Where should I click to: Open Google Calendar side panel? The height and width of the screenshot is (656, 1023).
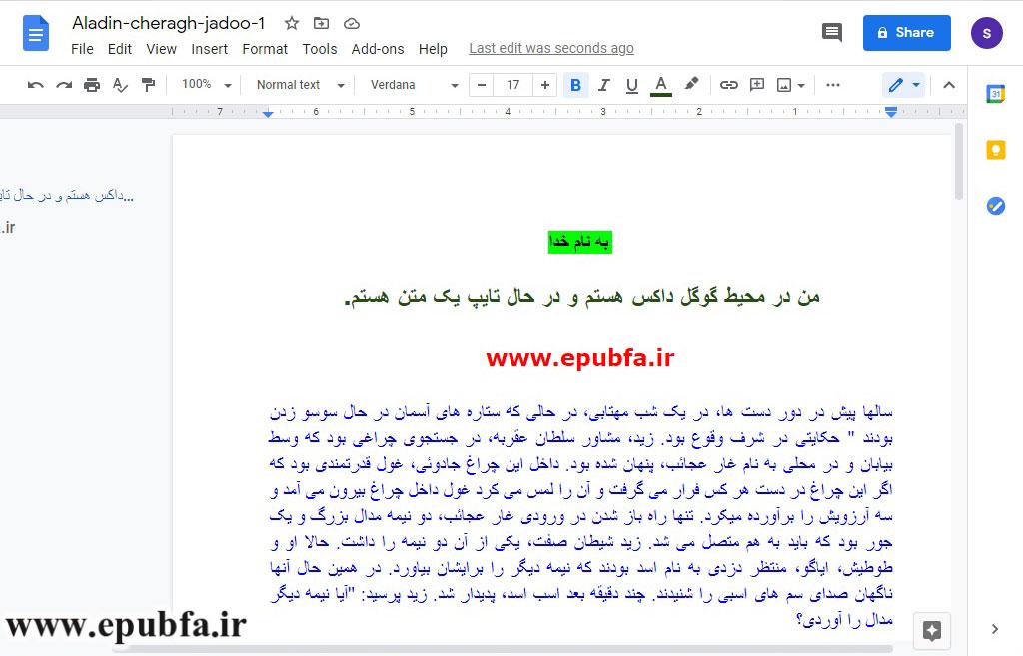click(995, 94)
